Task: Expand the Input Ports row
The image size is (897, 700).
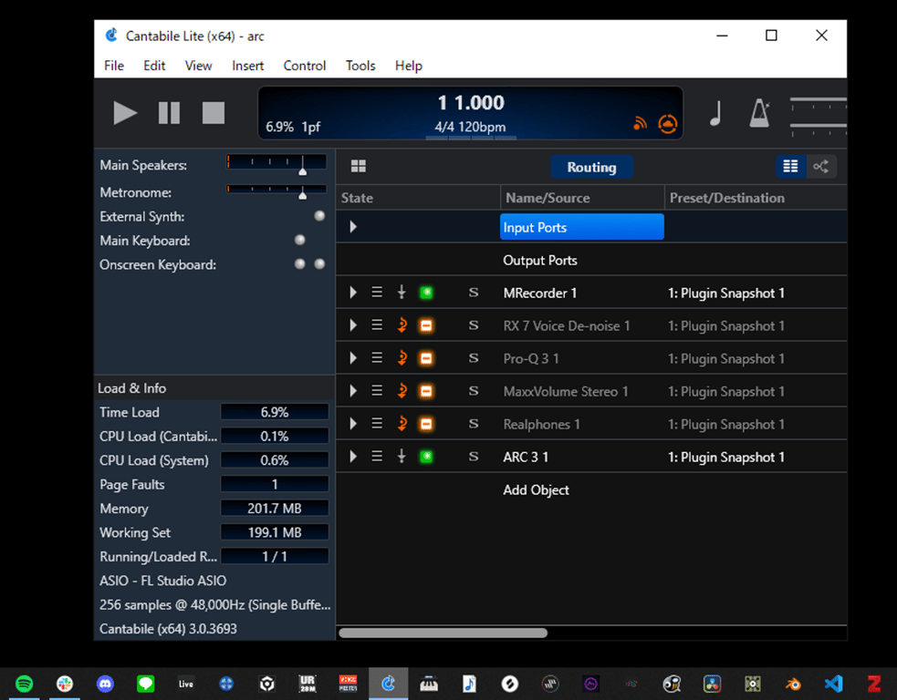Action: (353, 227)
